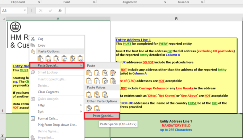Screen dimensions: 243x140
Task: Select Values icon under Paste Values heading
Action: [x=89, y=95]
